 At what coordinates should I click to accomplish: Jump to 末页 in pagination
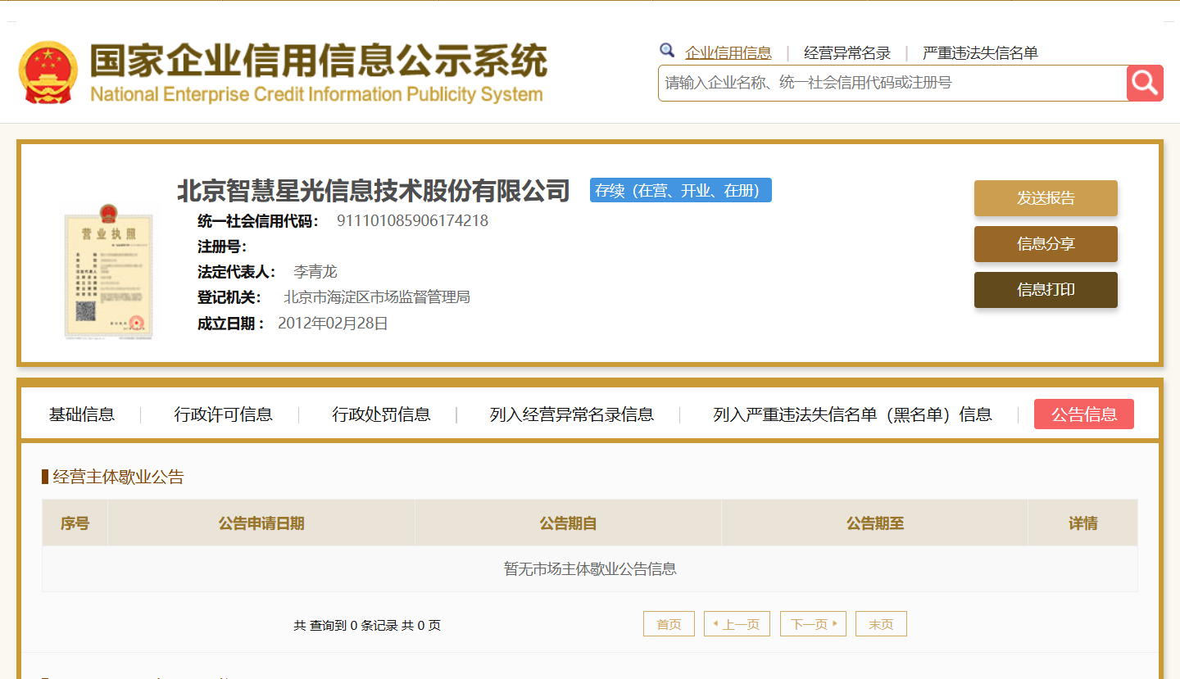tap(881, 624)
